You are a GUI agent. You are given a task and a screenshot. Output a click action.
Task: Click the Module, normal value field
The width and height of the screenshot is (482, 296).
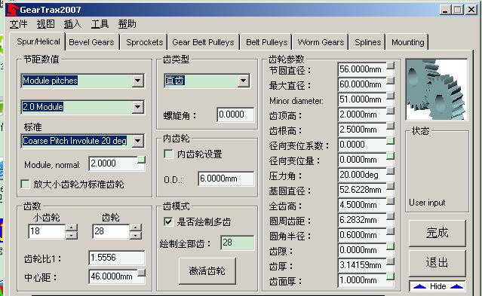[113, 163]
